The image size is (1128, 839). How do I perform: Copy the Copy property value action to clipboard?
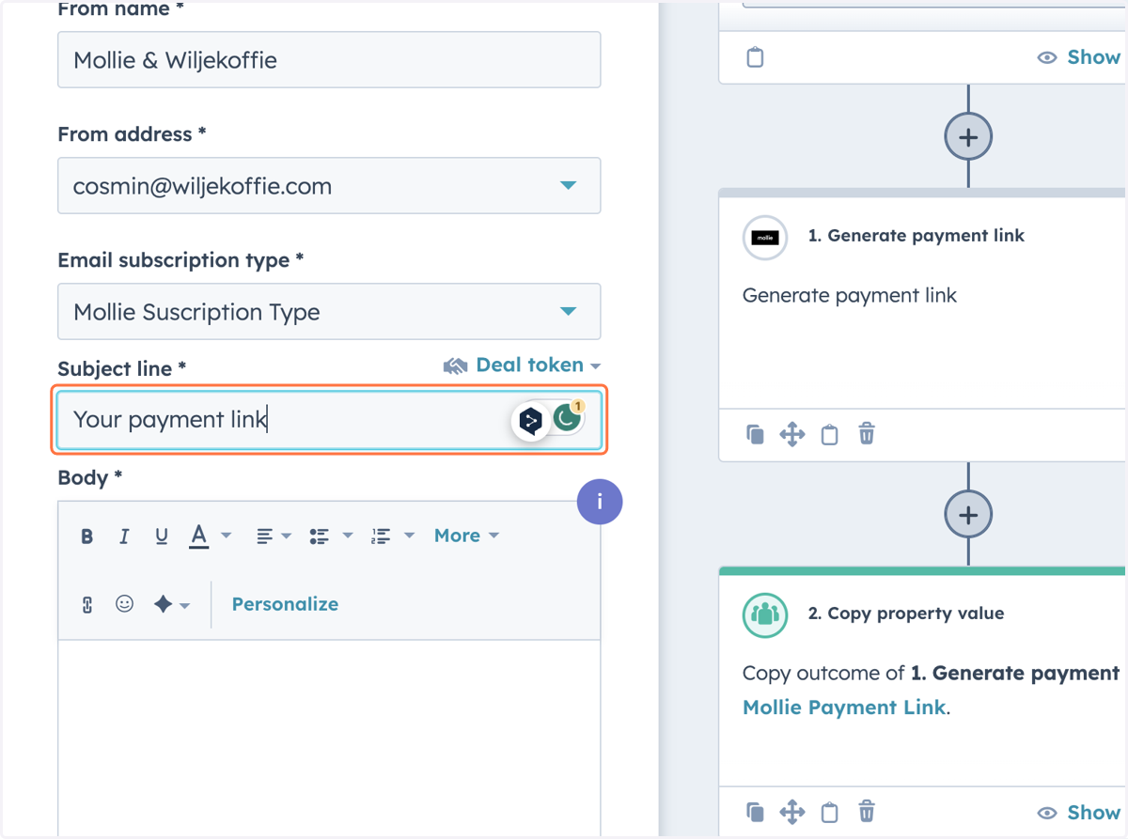click(829, 812)
